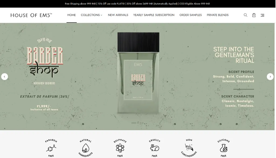Viewport: 276px width, 158px height.
Task: Expand the Collections dropdown menu
Action: pyautogui.click(x=92, y=15)
